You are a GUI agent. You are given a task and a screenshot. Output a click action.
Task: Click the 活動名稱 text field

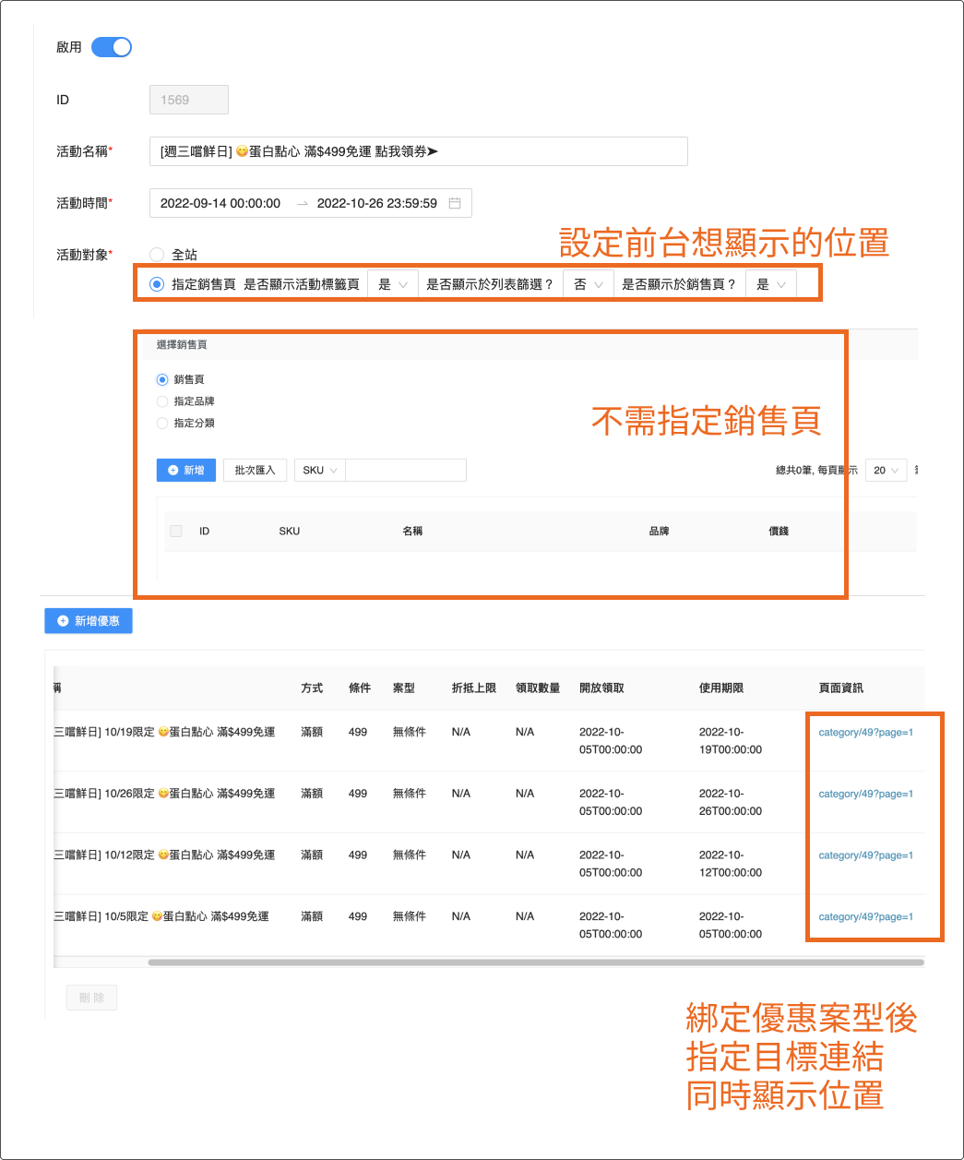point(418,151)
